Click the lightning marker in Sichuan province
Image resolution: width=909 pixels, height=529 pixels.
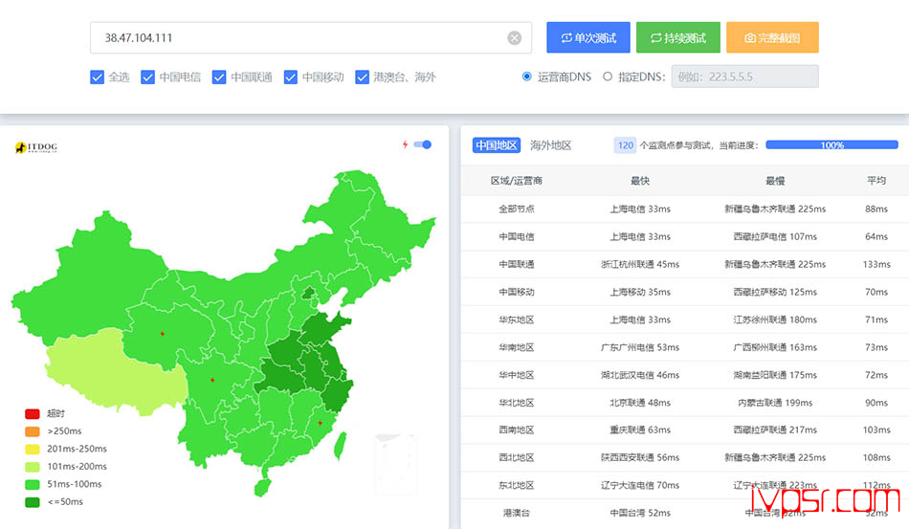[211, 381]
